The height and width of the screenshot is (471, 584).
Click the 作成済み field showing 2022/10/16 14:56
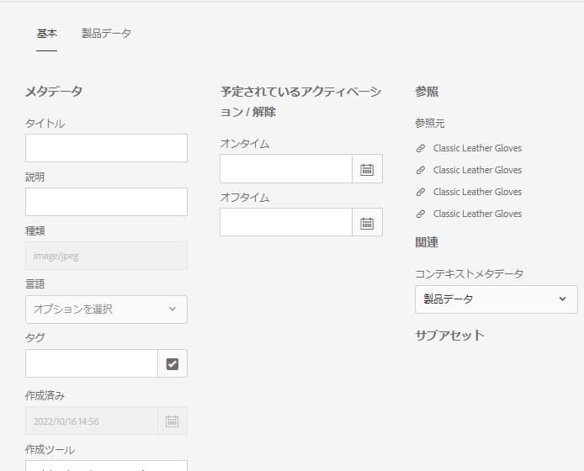point(92,421)
